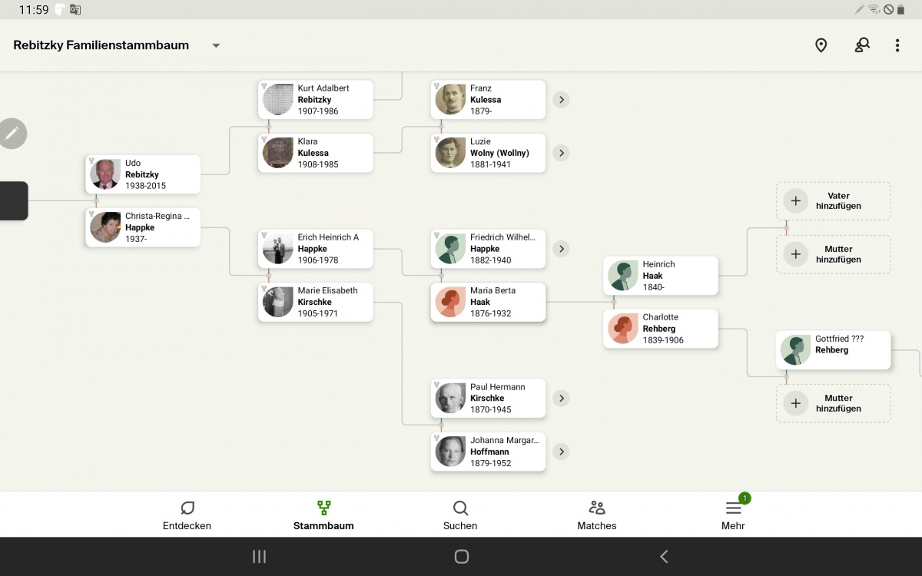Image resolution: width=922 pixels, height=576 pixels.
Task: Open the Mehr menu tab
Action: pos(733,515)
